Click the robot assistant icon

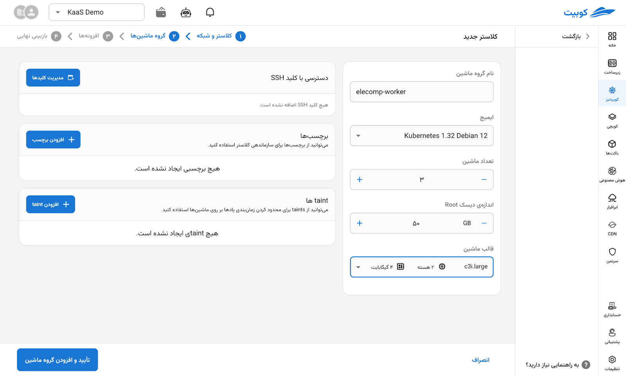186,13
